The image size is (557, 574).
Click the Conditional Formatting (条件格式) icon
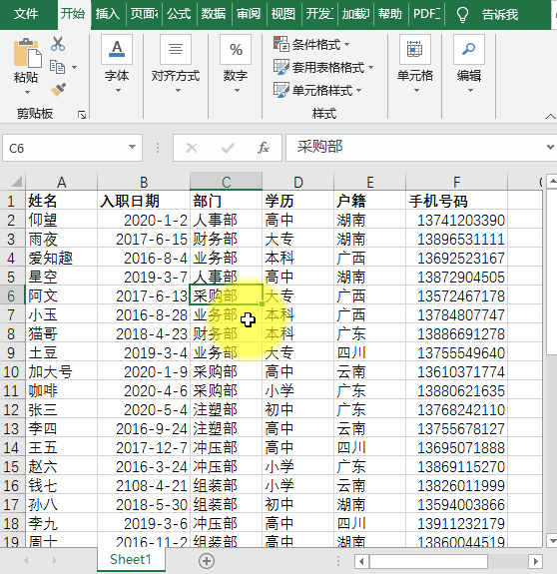click(x=281, y=44)
